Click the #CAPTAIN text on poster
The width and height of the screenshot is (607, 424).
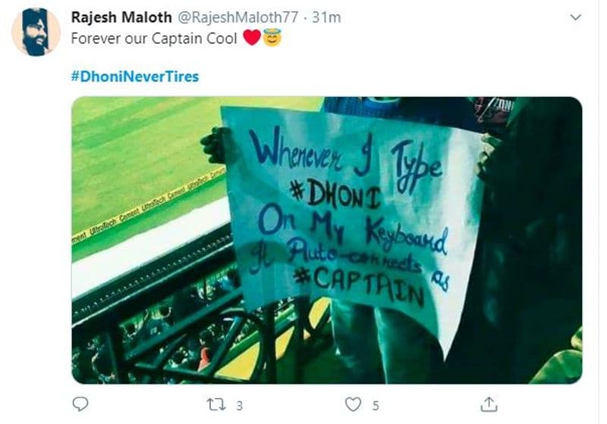[358, 285]
